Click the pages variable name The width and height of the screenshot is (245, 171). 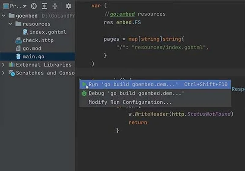click(111, 39)
